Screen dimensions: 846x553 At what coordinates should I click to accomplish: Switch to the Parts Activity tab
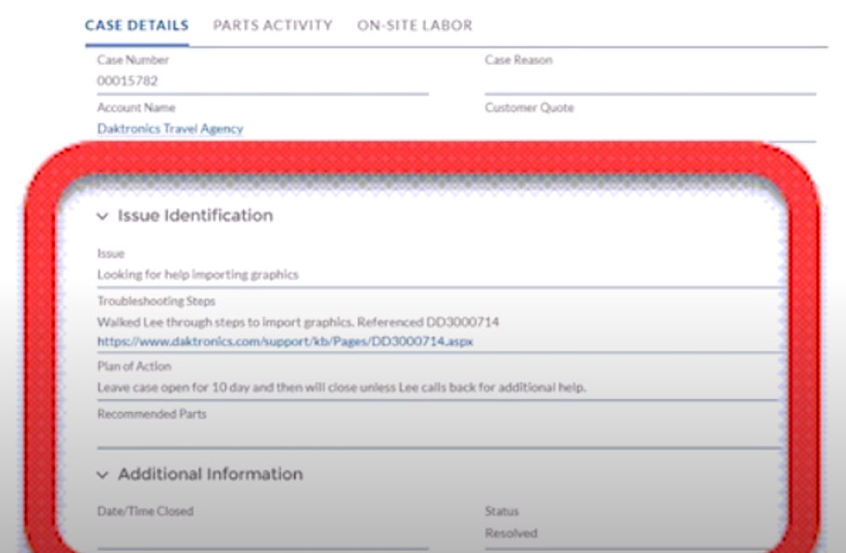pyautogui.click(x=271, y=25)
